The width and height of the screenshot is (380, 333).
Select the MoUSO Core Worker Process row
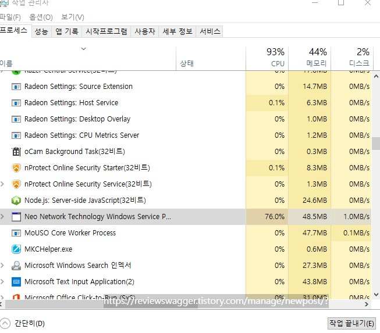click(x=186, y=233)
